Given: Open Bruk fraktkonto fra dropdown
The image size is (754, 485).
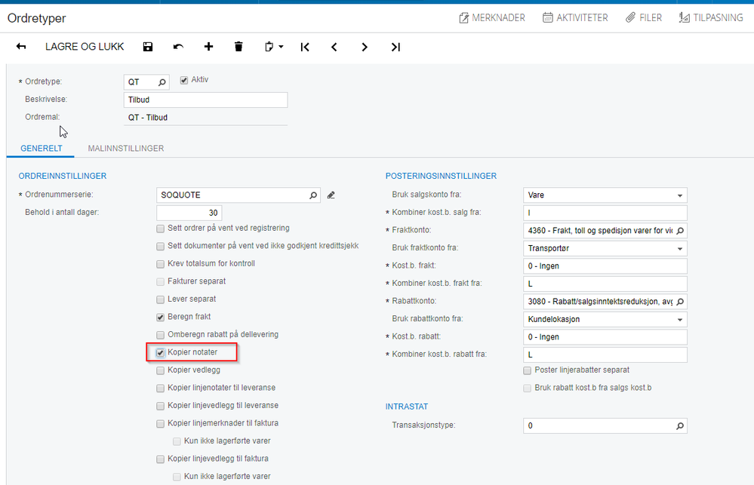Looking at the screenshot, I should tap(679, 248).
